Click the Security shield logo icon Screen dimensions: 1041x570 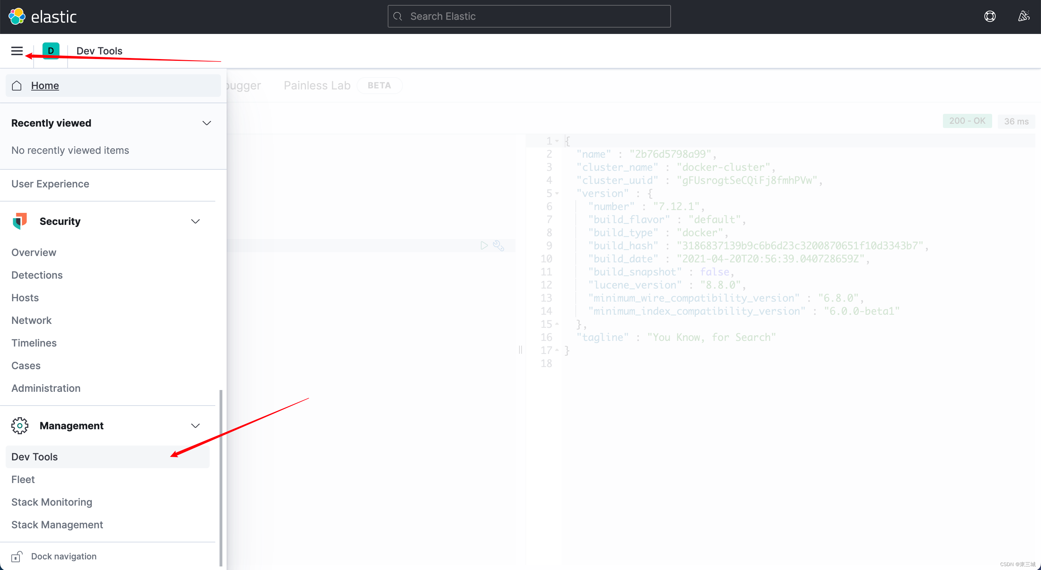[20, 221]
